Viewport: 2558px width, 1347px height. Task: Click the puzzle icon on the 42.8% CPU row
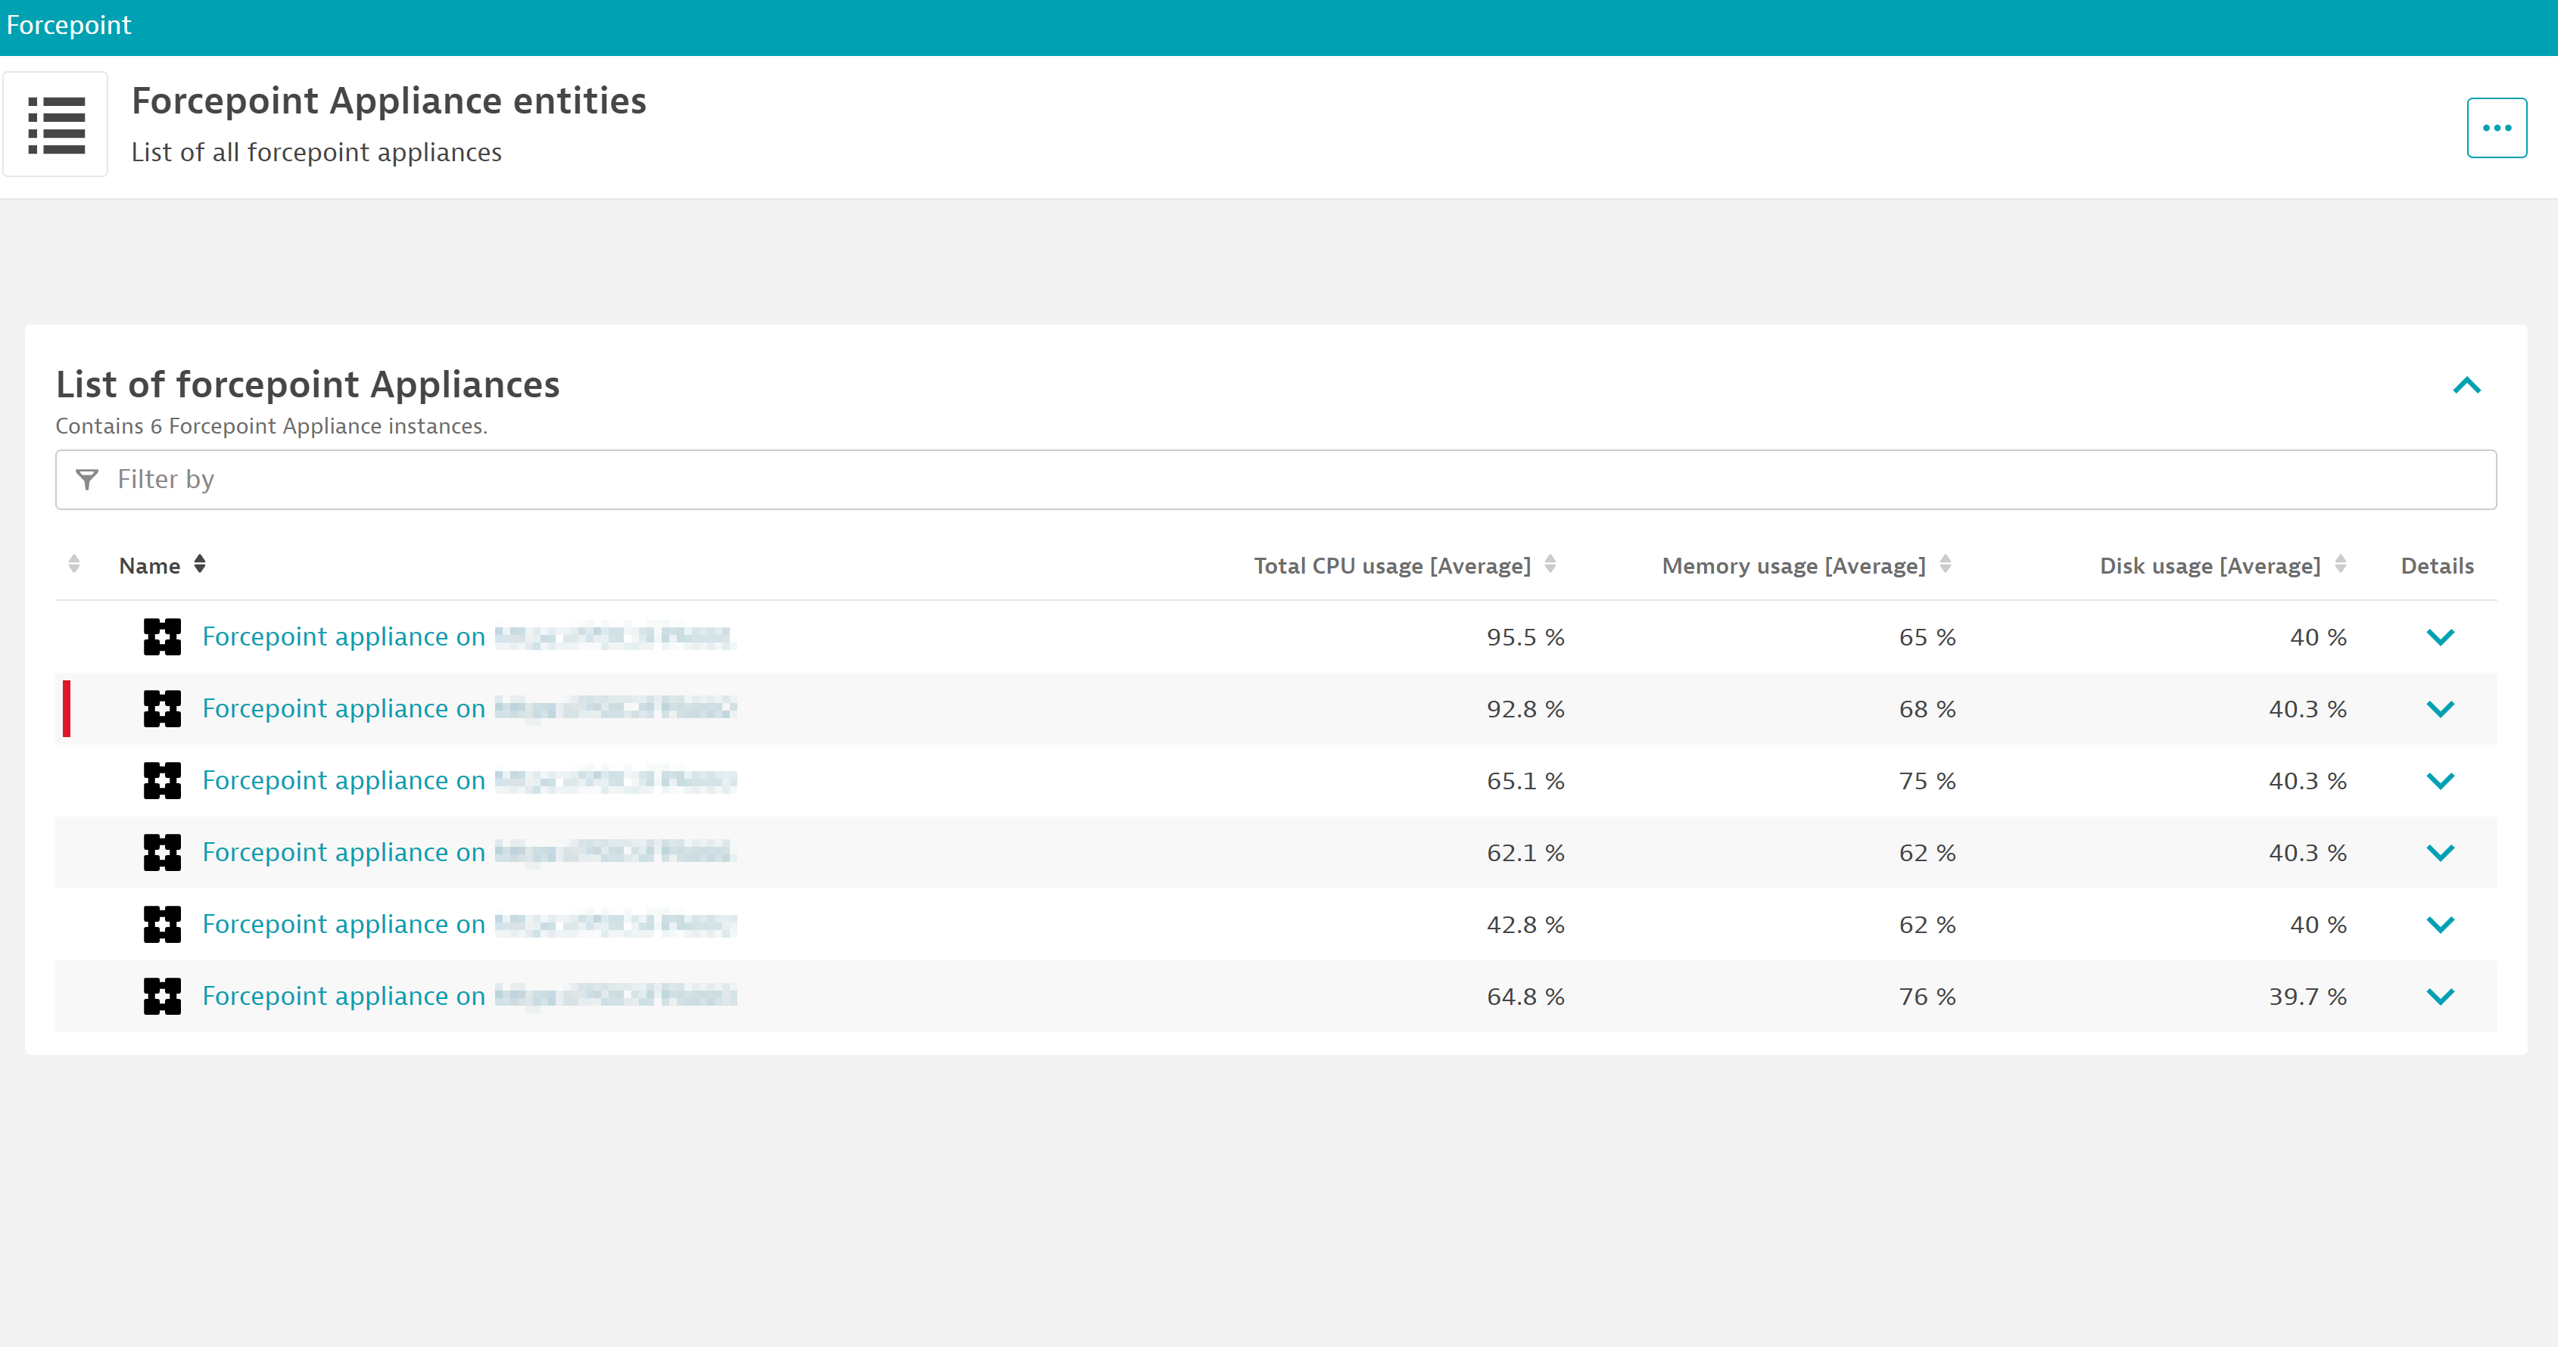162,924
